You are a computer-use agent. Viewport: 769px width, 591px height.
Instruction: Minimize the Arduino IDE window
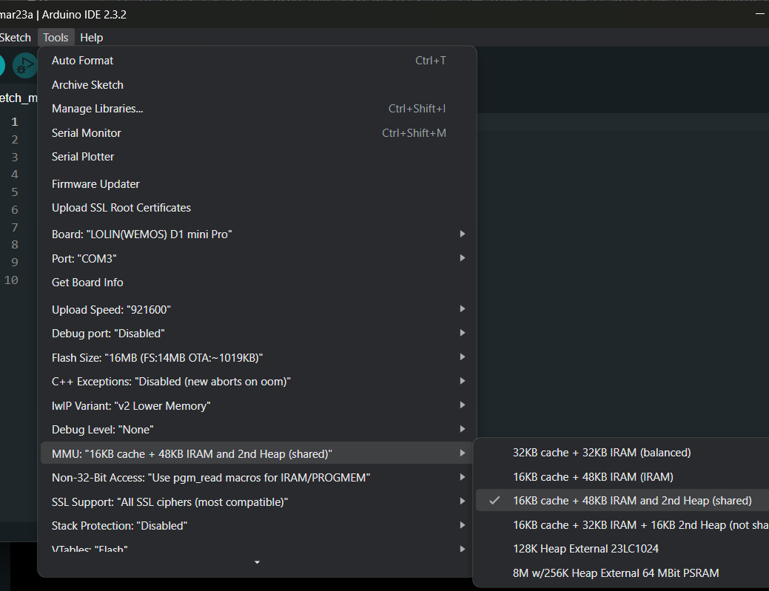point(759,14)
